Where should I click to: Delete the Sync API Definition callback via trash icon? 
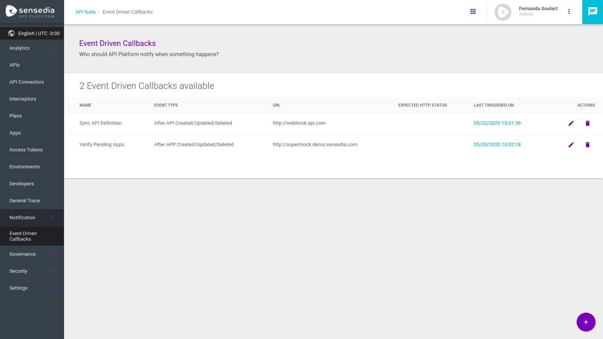pyautogui.click(x=588, y=123)
